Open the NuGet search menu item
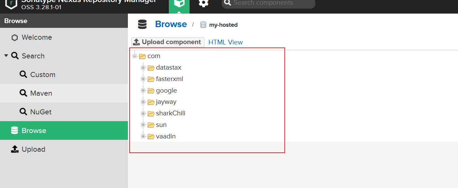This screenshot has width=458, height=188. point(41,112)
